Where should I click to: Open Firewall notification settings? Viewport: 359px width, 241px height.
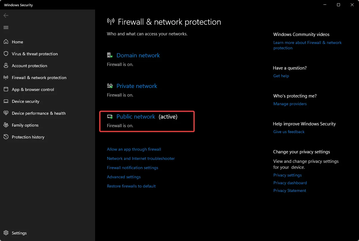(x=133, y=168)
